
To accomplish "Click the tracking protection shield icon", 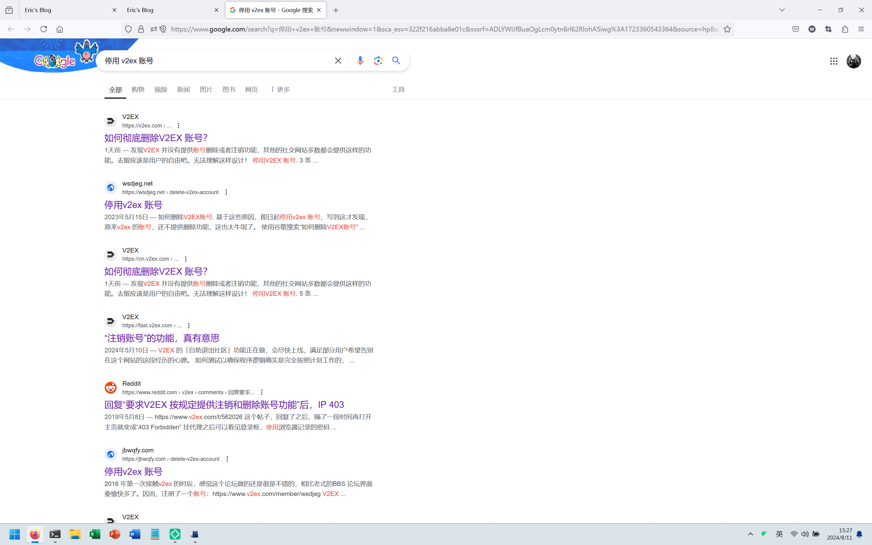I will pos(128,29).
